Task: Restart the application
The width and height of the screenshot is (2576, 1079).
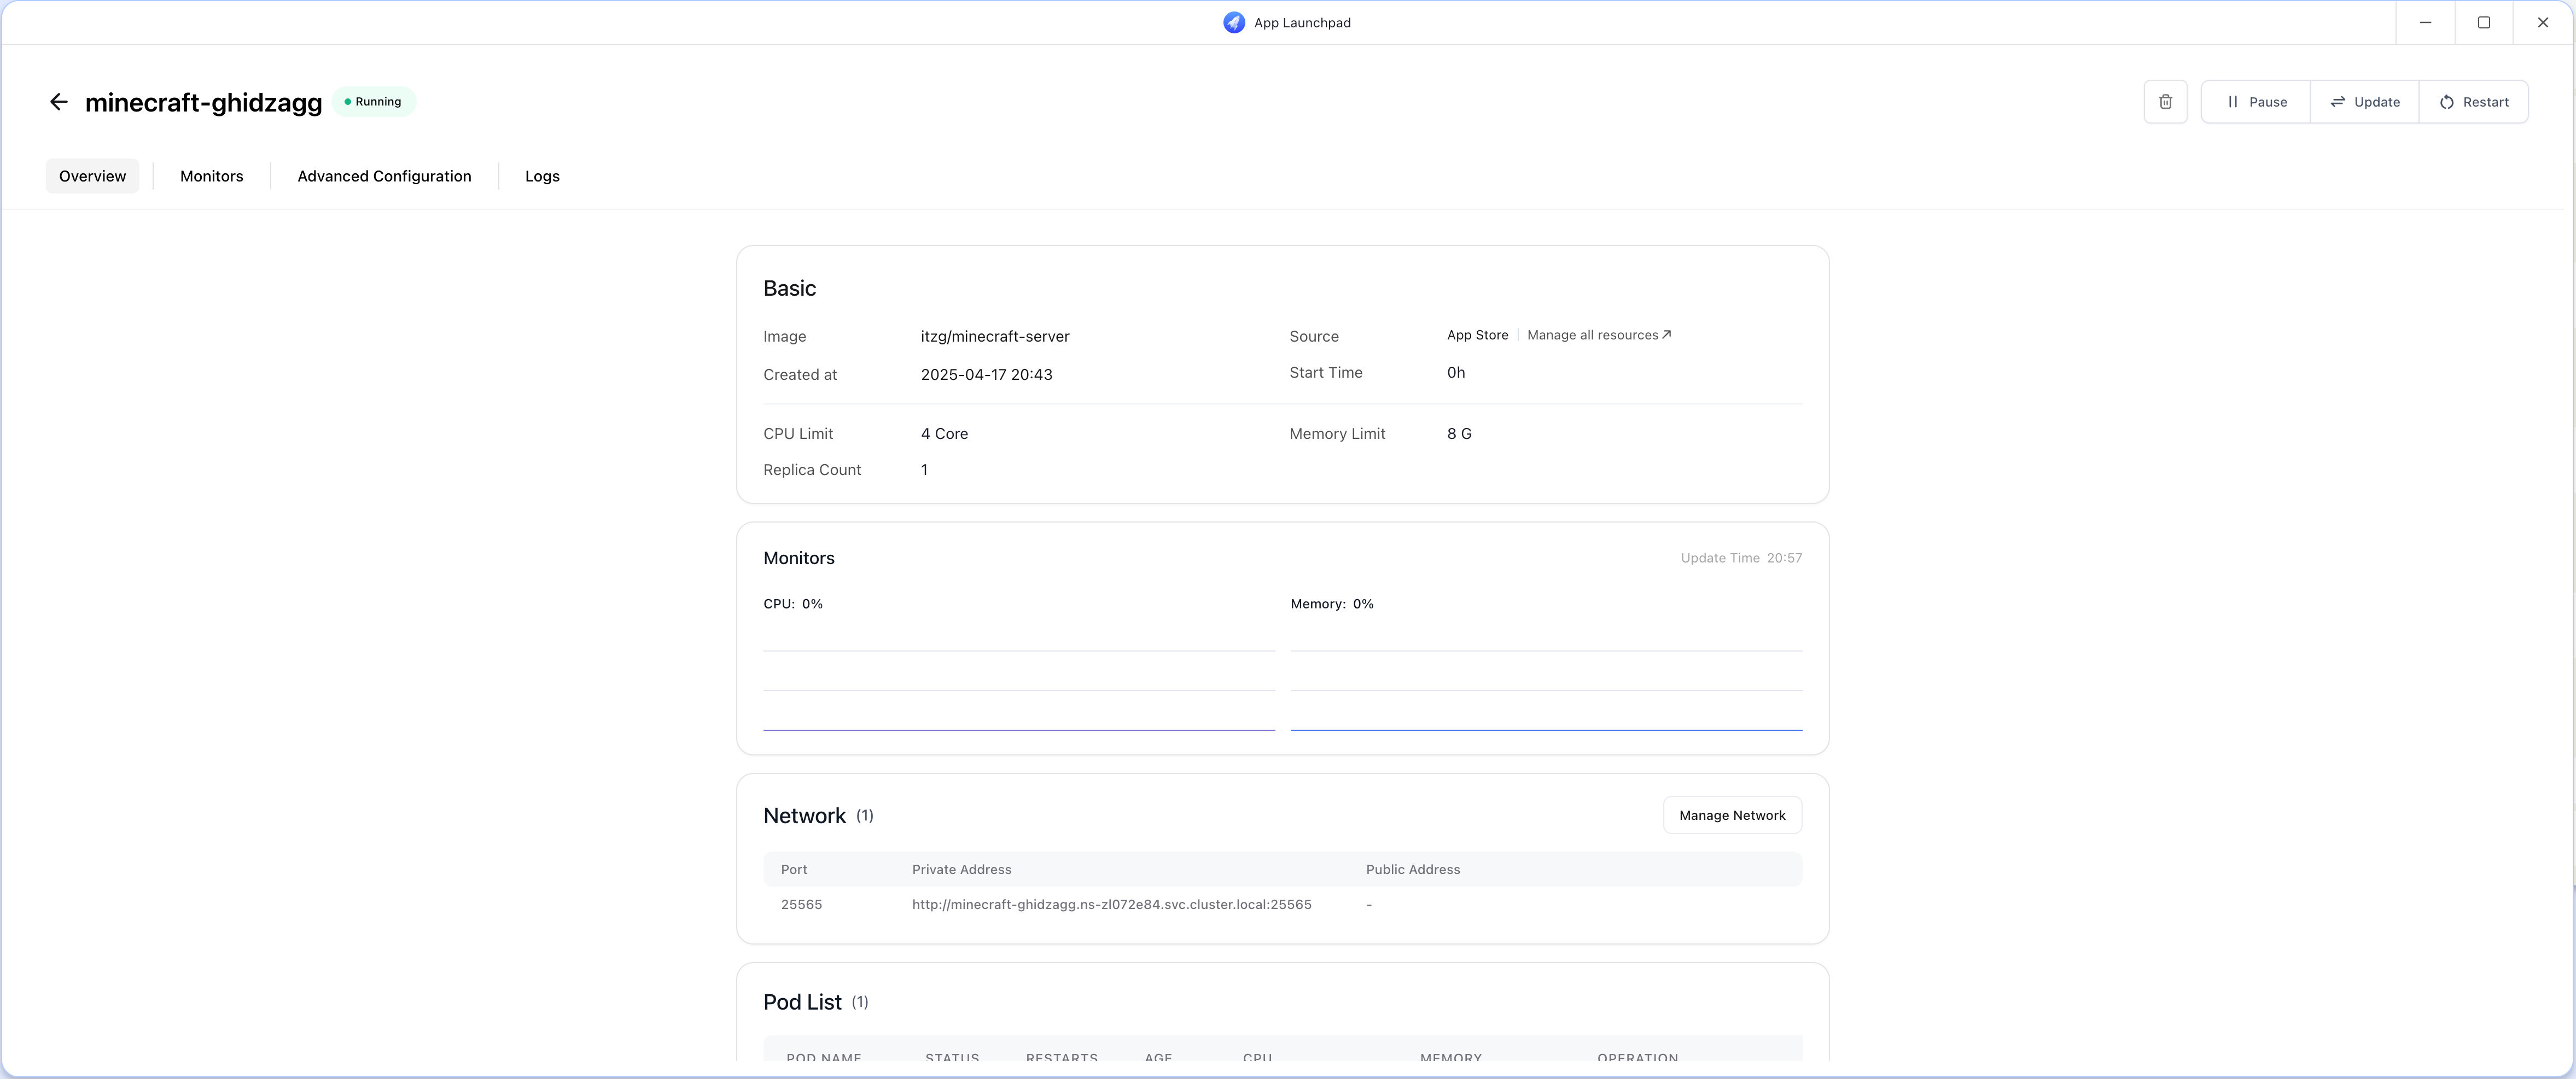Action: [x=2473, y=102]
